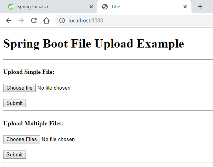213x167 pixels.
Task: Click the browser forward arrow
Action: click(21, 21)
